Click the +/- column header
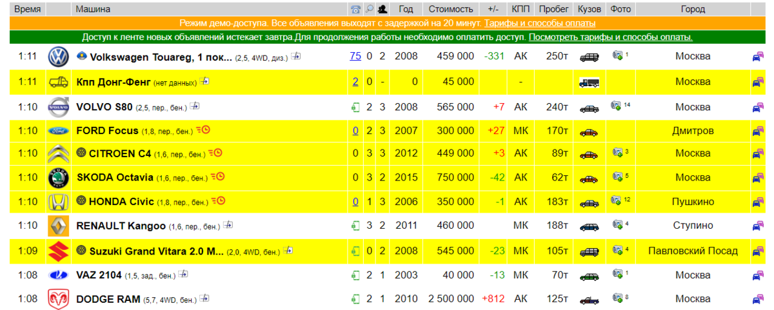The image size is (774, 310). (493, 9)
